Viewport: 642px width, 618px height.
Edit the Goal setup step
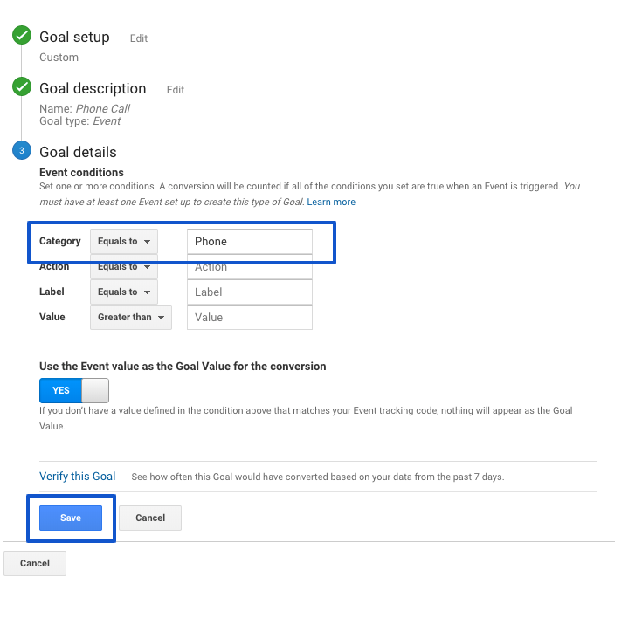(x=138, y=38)
